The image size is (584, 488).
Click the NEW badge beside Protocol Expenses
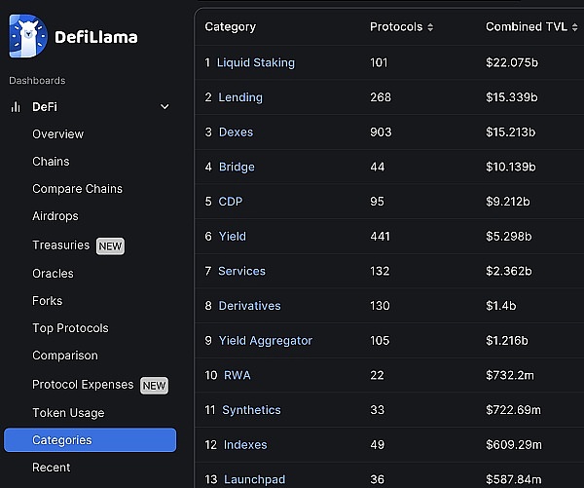[x=154, y=385]
